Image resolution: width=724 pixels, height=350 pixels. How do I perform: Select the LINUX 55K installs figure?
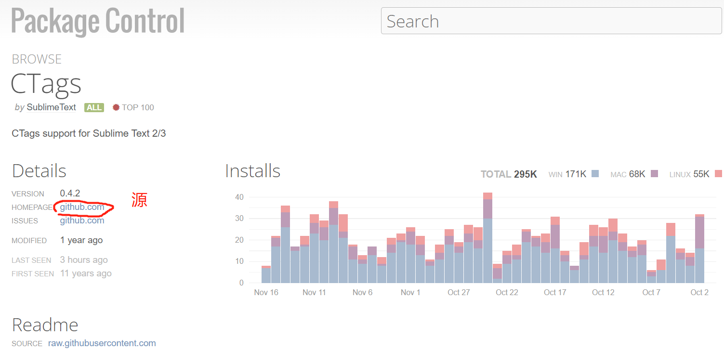click(689, 174)
